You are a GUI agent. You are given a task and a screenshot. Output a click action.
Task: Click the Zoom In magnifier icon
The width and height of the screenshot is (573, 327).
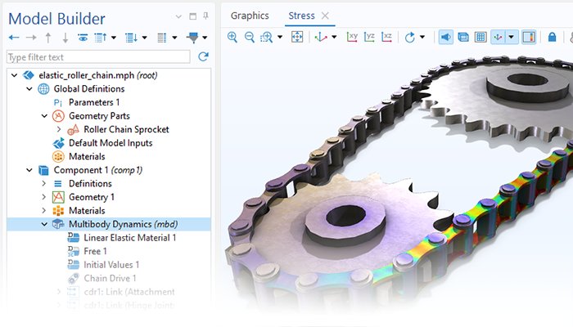[x=232, y=37]
